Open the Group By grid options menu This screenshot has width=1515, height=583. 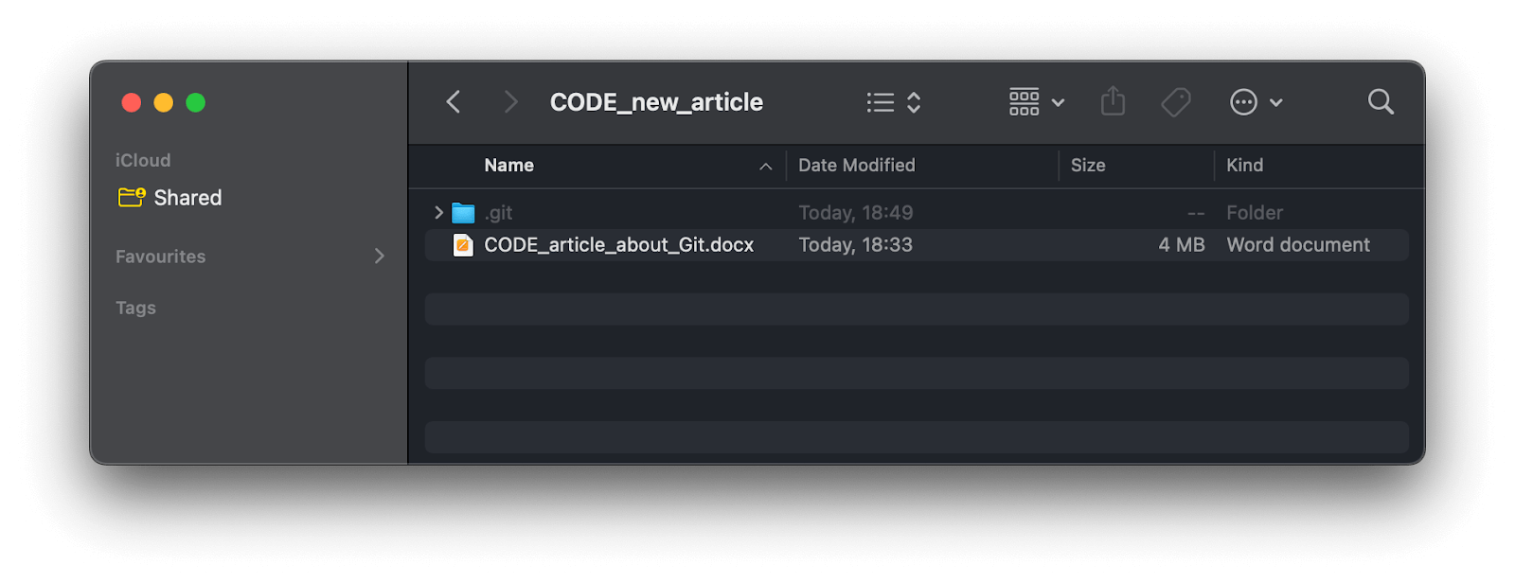(x=1037, y=102)
